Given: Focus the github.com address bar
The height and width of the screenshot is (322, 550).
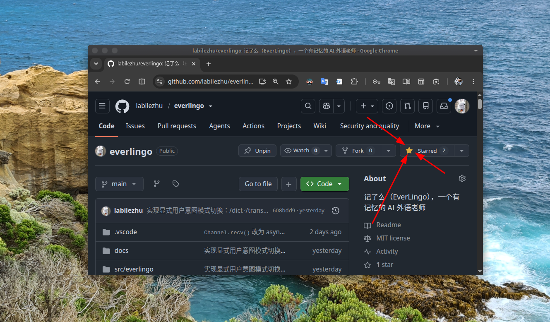Looking at the screenshot, I should pyautogui.click(x=210, y=82).
